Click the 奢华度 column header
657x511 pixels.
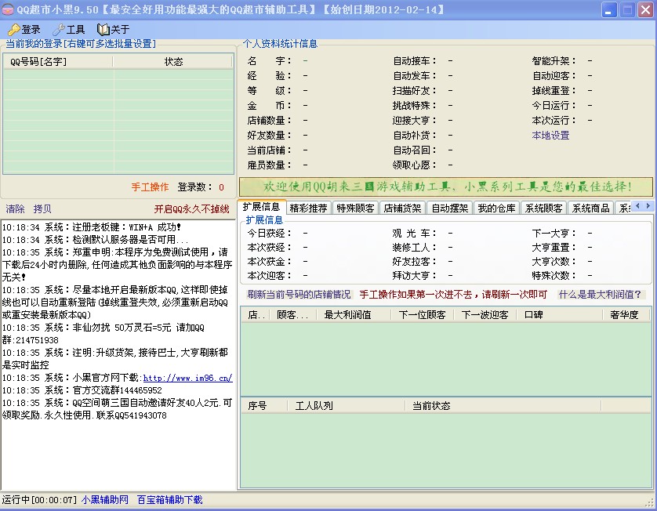point(626,314)
